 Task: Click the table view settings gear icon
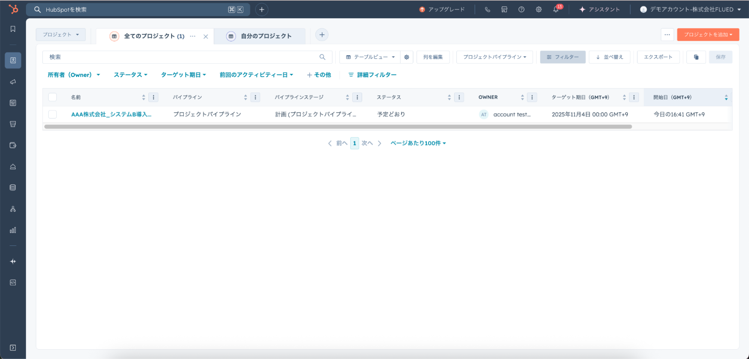pyautogui.click(x=407, y=57)
